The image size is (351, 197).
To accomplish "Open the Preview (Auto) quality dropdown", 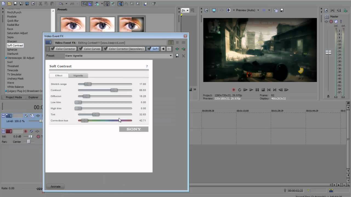I will [258, 10].
